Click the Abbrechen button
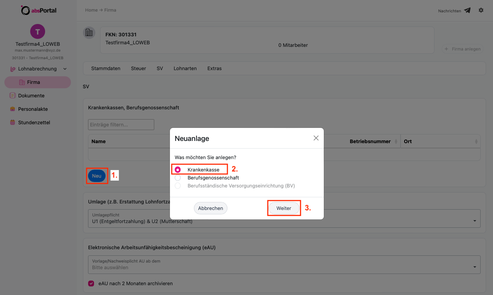The height and width of the screenshot is (295, 493). [211, 208]
